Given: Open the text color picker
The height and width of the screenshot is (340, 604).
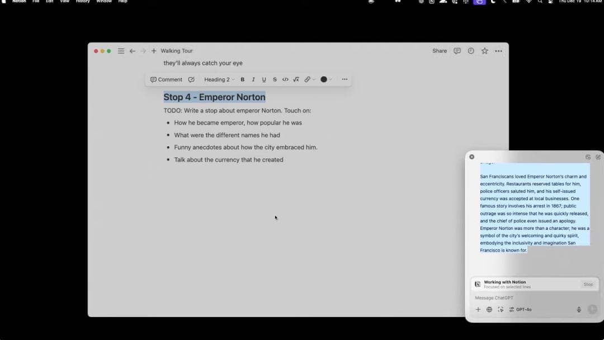Looking at the screenshot, I should pyautogui.click(x=325, y=79).
